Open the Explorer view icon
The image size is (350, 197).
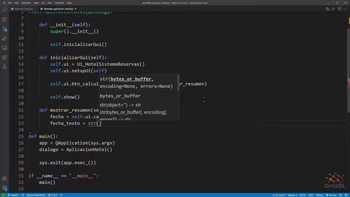point(4,20)
